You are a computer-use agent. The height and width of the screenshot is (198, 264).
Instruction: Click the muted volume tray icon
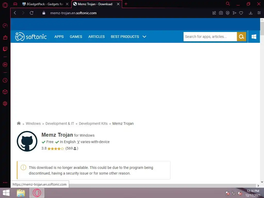240,193
